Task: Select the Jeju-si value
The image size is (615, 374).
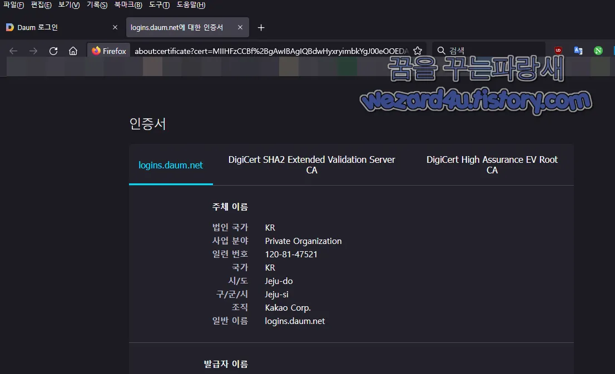Action: click(276, 295)
